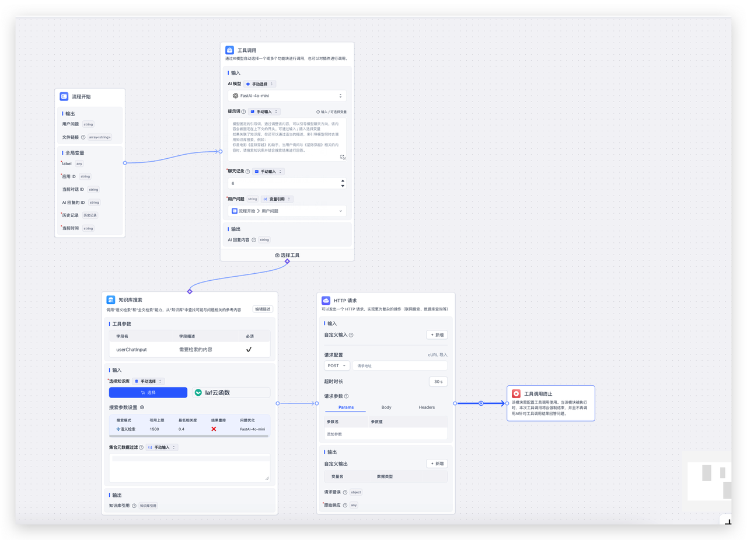Screen dimensions: 747x540
Task: Click the help icon next to 聊天记录
Action: (x=248, y=172)
